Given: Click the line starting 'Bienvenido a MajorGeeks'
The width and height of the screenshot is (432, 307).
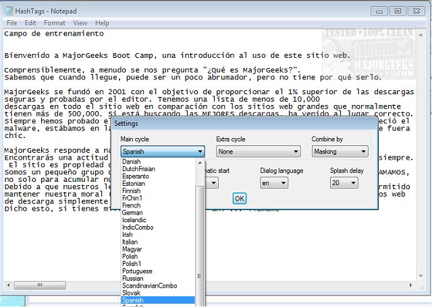Looking at the screenshot, I should click(x=177, y=55).
